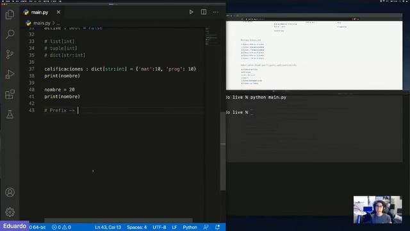Click the webcam video thumbnail
Screen dimensions: 410x231
pos(377,210)
